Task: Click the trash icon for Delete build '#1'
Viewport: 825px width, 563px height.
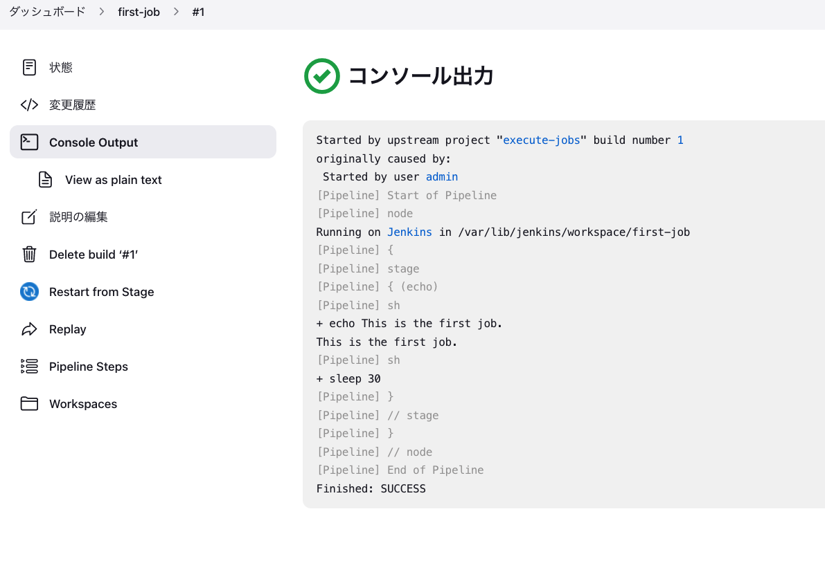Action: [28, 254]
